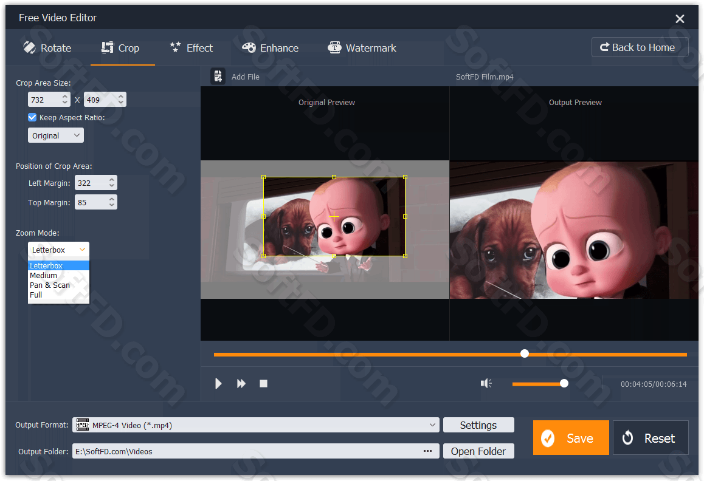Click the fast forward button
This screenshot has width=704, height=481.
[x=241, y=384]
